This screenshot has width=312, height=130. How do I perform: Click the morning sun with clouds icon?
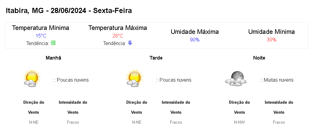point(32,79)
